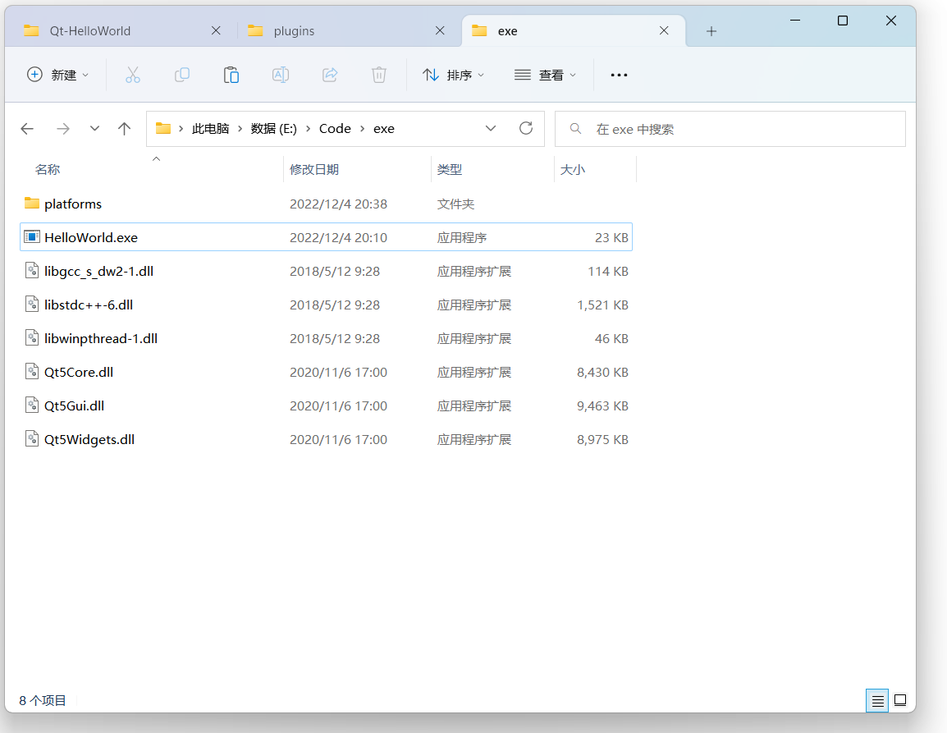Select libwinpthread-1.dll file

click(101, 339)
